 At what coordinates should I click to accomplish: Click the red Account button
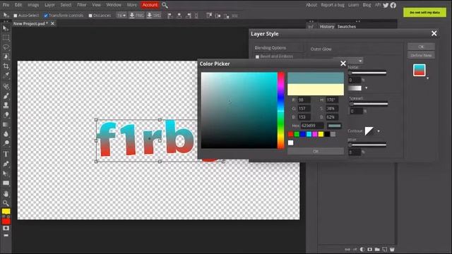click(150, 5)
